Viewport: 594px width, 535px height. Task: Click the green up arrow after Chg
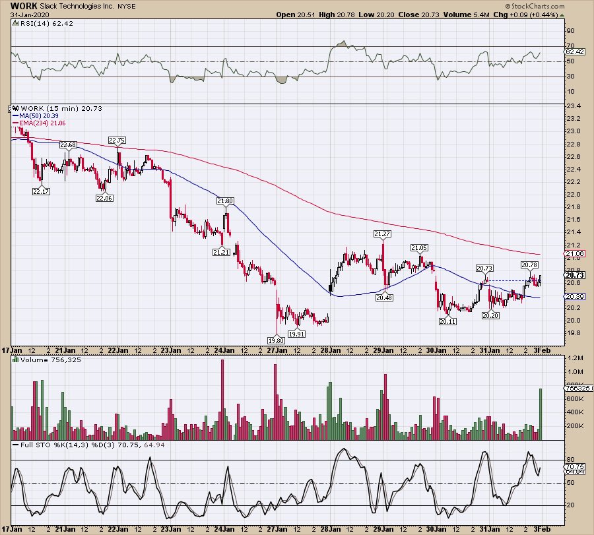pyautogui.click(x=562, y=15)
